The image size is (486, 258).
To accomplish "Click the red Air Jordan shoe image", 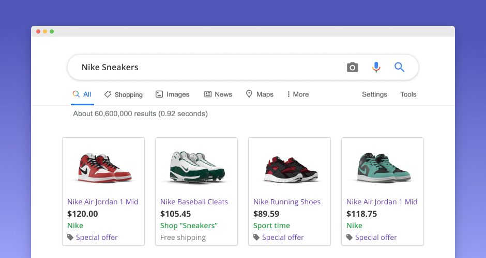I will pos(104,168).
